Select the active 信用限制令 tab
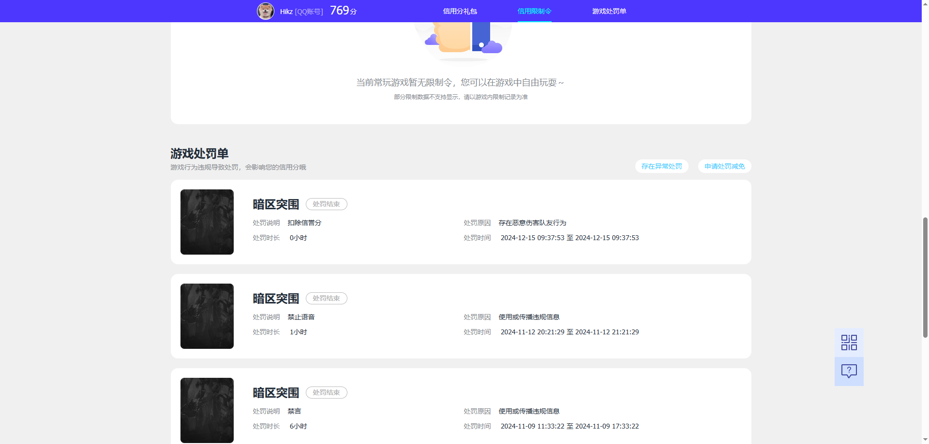 pos(534,11)
